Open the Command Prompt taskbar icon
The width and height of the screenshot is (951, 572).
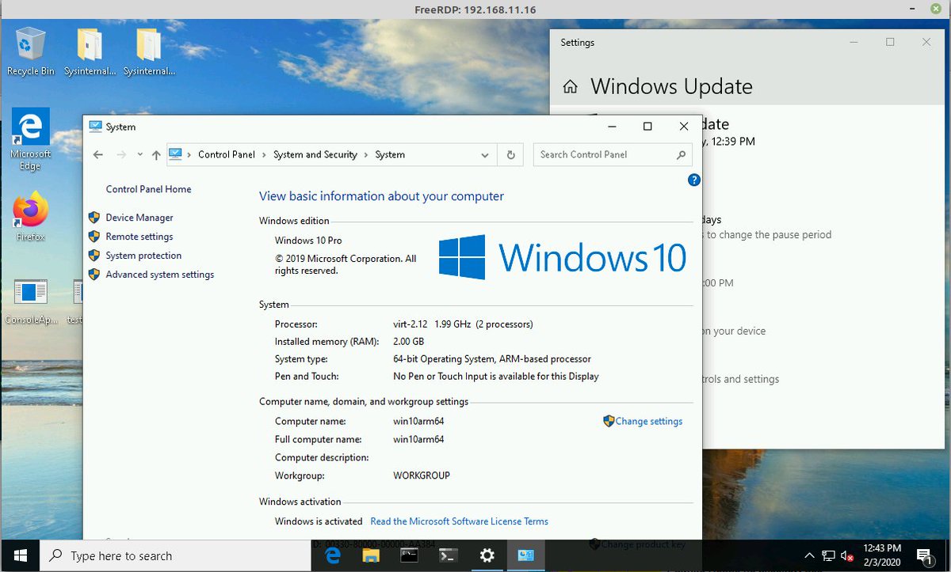(409, 555)
